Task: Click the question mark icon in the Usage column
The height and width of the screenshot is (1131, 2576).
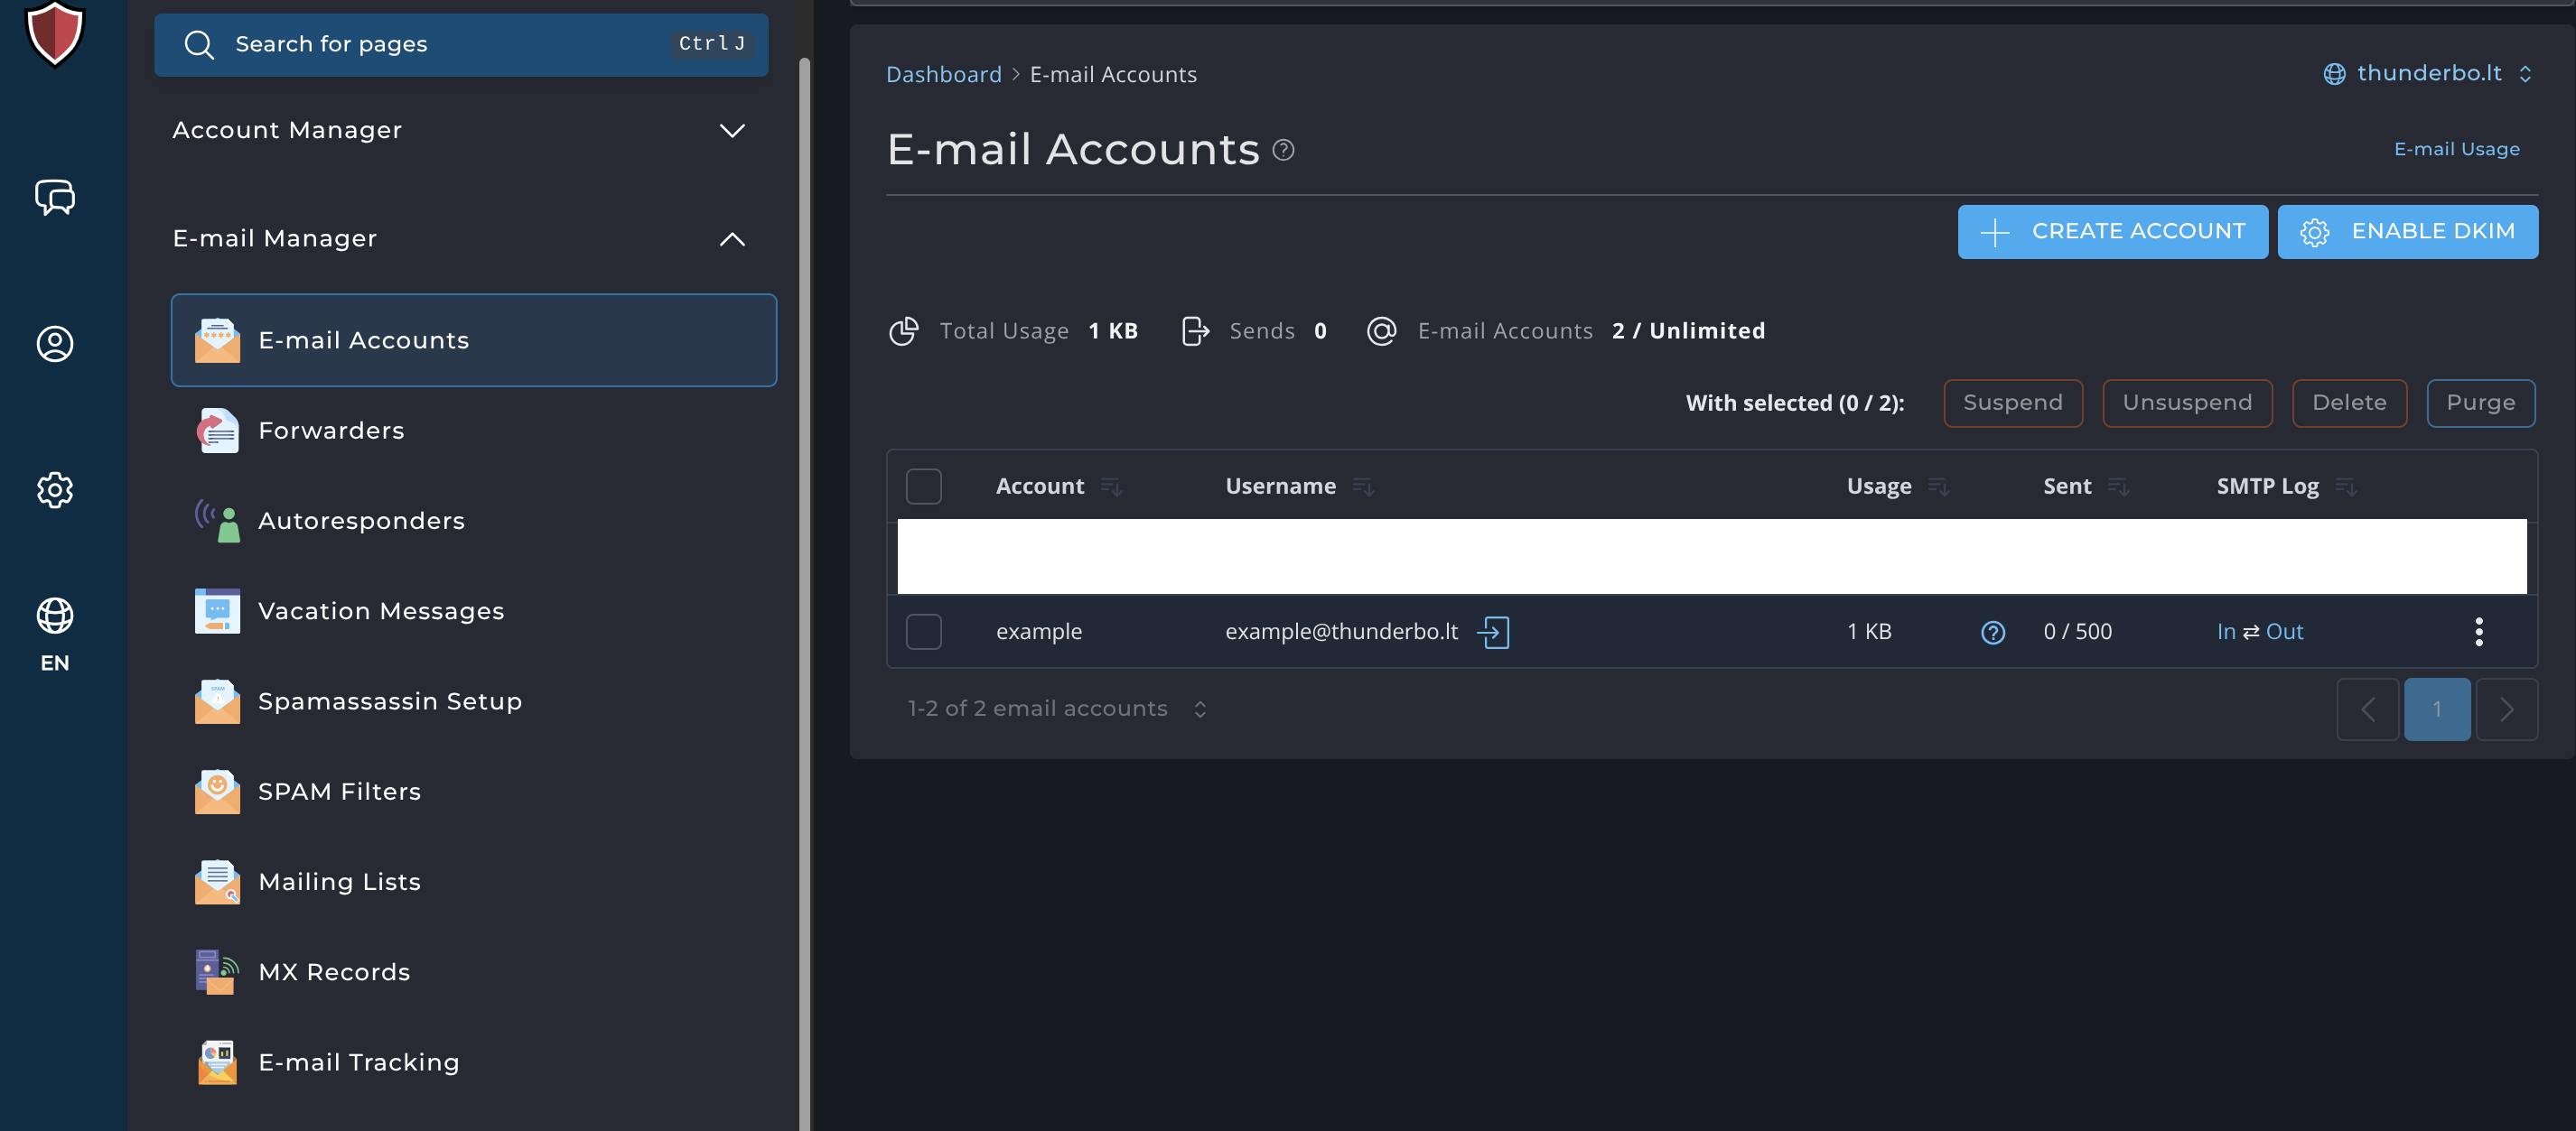Action: click(1992, 633)
